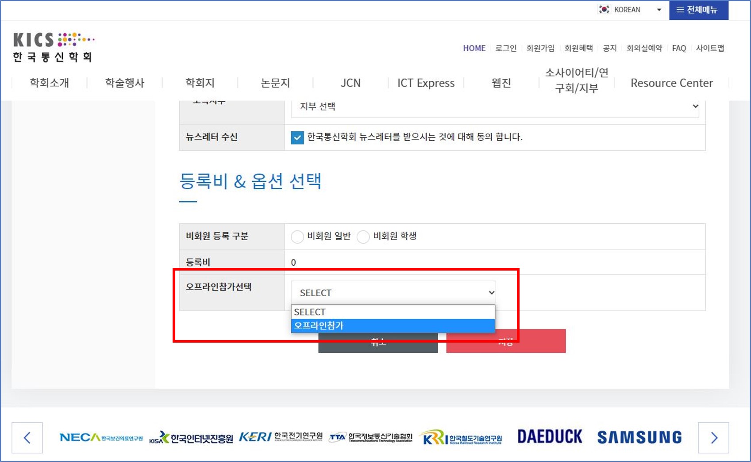Click the KERI sponsor logo

281,437
